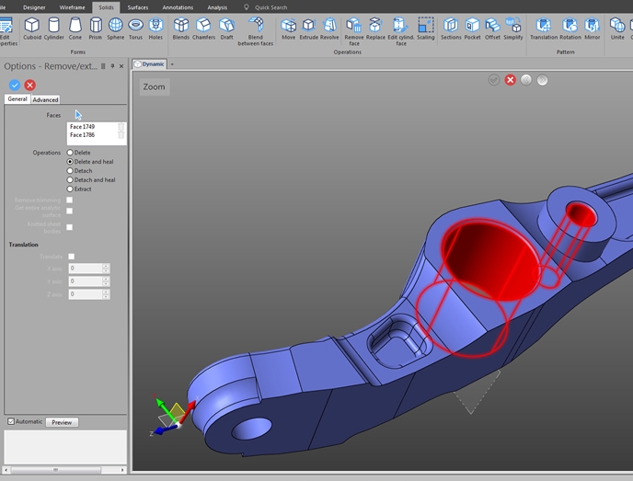633x481 pixels.
Task: Delete Face 1749 with trash icon
Action: [121, 127]
